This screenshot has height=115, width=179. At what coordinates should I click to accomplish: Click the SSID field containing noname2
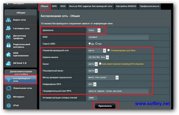118,37
